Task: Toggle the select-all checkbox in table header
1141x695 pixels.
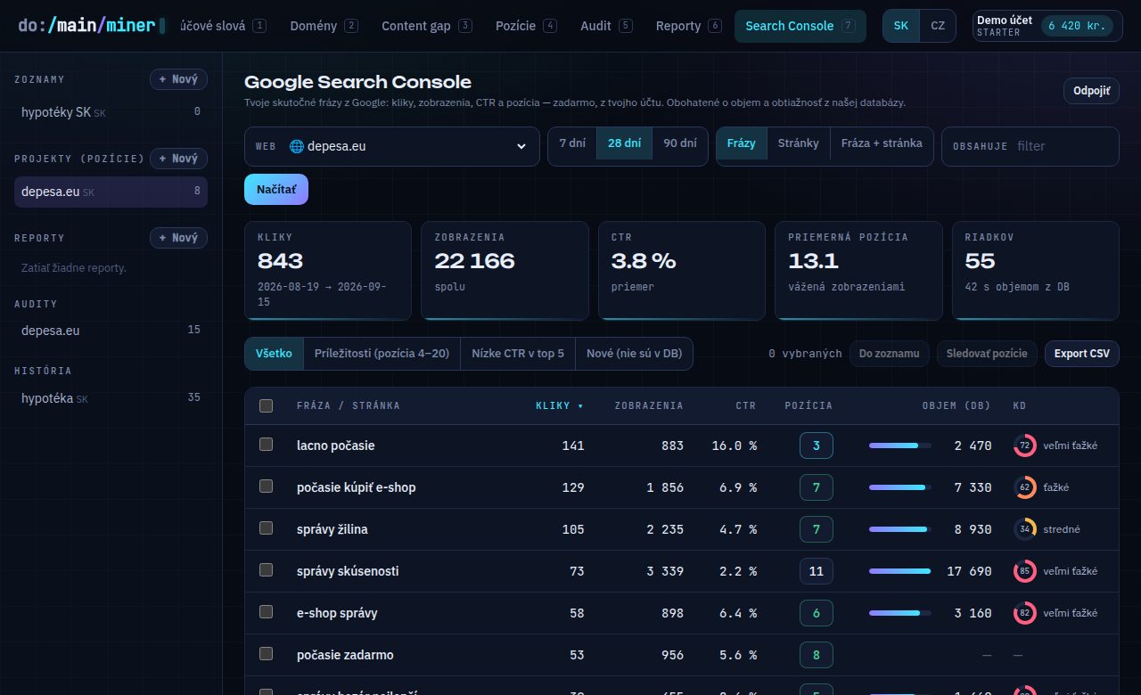Action: click(266, 405)
